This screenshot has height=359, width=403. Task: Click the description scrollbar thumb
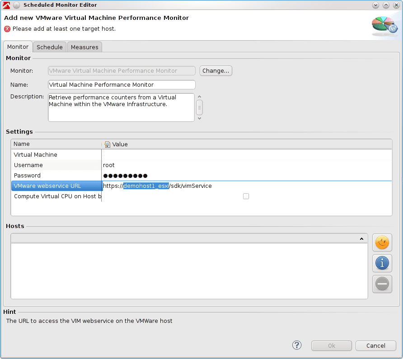point(199,107)
